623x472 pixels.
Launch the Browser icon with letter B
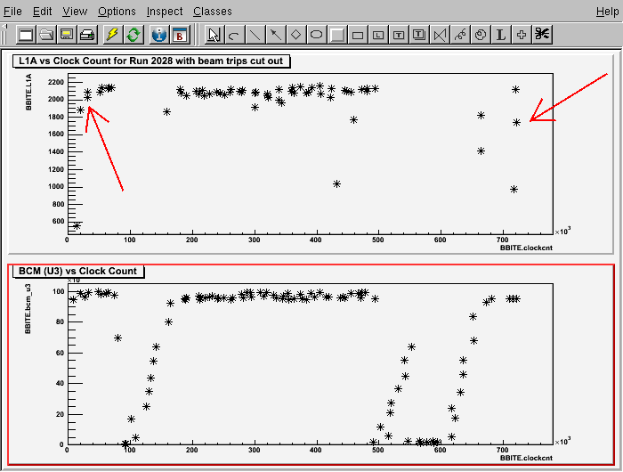tap(180, 35)
